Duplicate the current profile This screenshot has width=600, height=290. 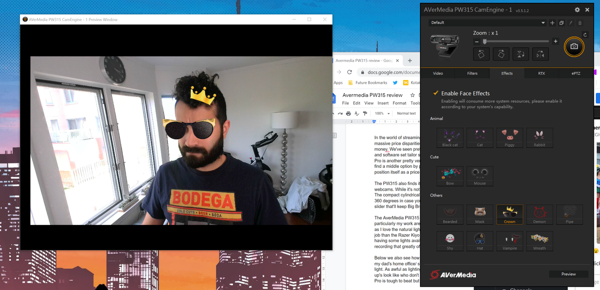(562, 22)
